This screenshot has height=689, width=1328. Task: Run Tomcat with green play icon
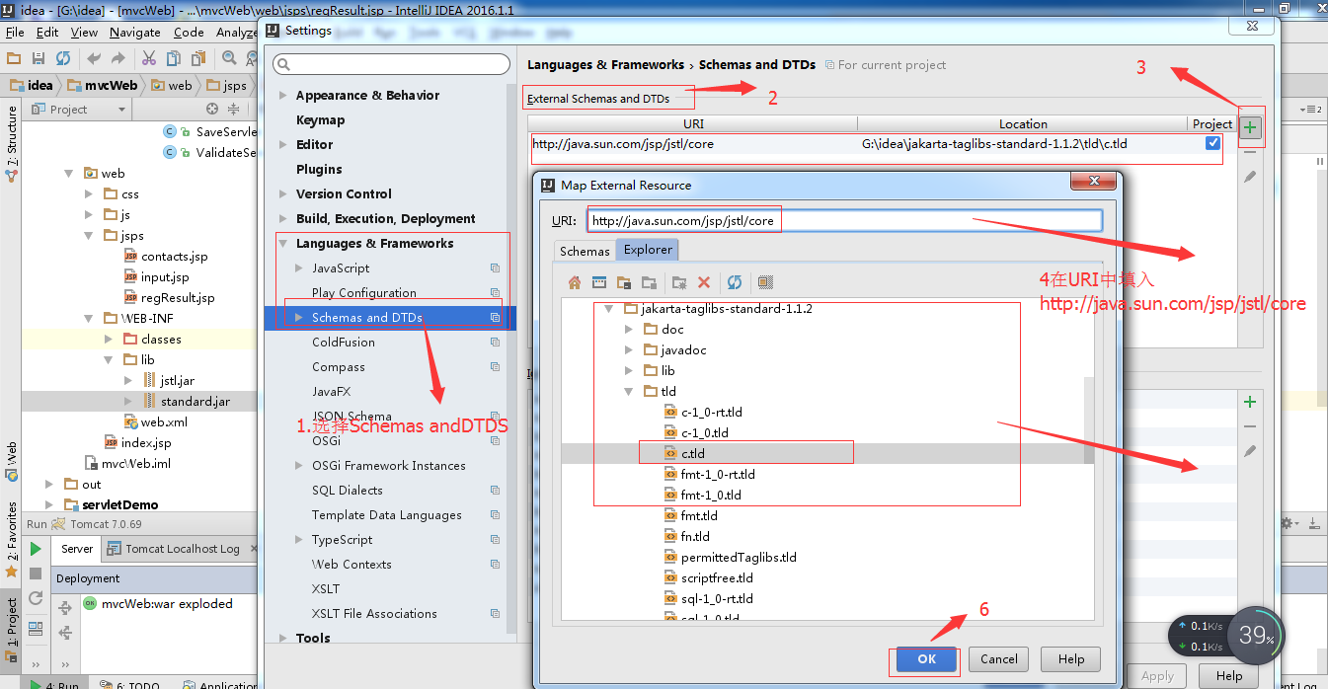[x=36, y=549]
